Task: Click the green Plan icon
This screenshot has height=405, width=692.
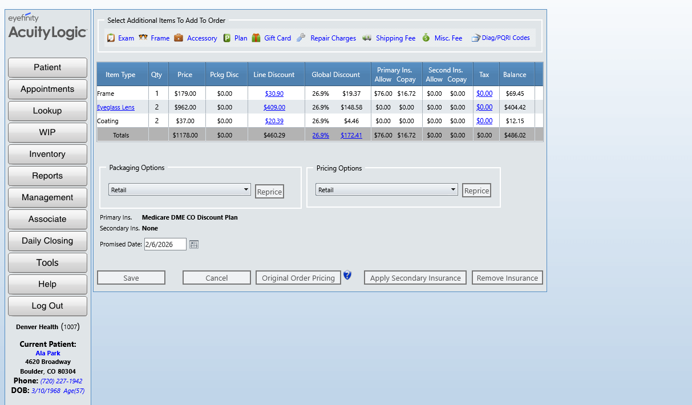Action: (x=227, y=38)
